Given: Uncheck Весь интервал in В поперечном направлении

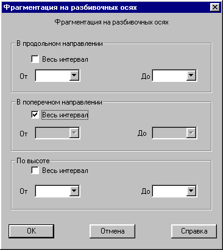Looking at the screenshot, I should click(35, 115).
